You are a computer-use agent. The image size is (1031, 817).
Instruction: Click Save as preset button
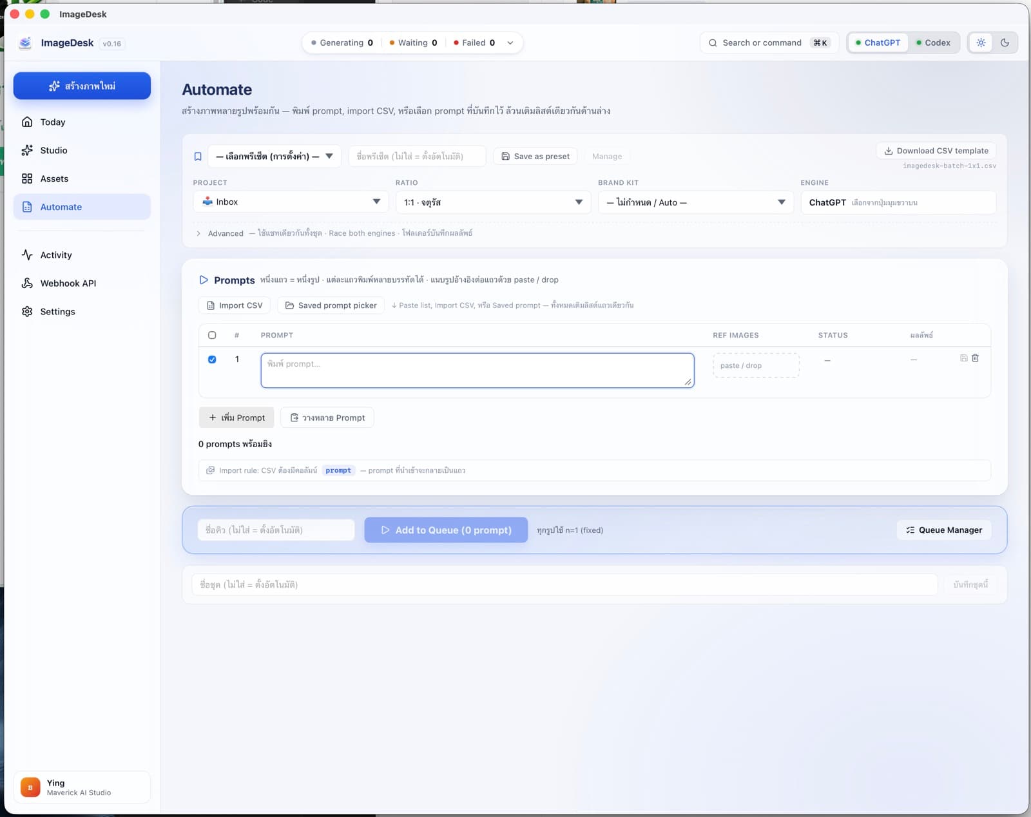(535, 156)
